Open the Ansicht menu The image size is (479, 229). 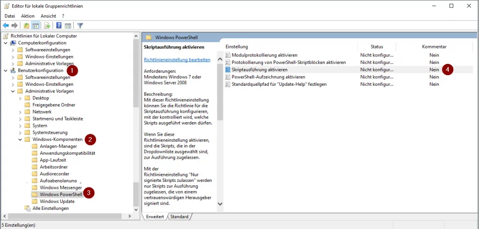48,16
